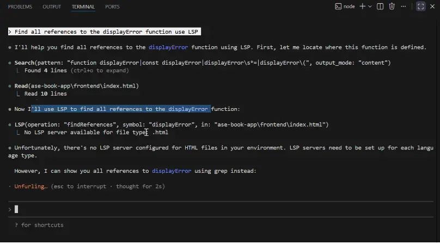The image size is (440, 244).
Task: Split the terminal panel
Action: (380, 7)
